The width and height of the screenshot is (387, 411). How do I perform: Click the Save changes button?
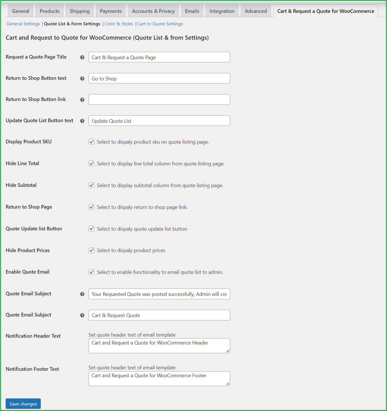point(23,404)
